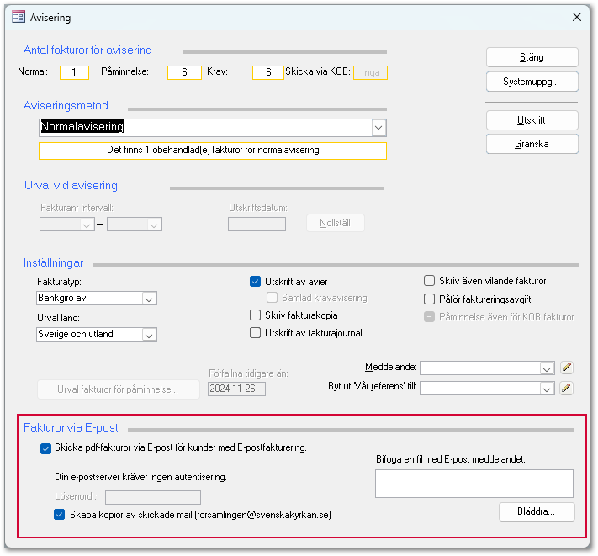Screen dimensions: 598x556
Task: Toggle Samlad kravavisering checkbox
Action: (x=272, y=298)
